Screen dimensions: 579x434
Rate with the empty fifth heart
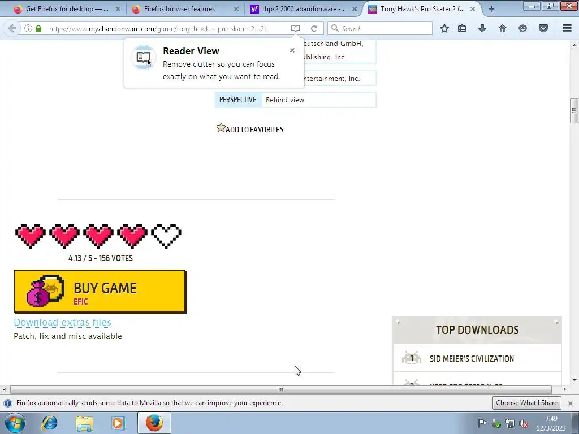coord(166,236)
